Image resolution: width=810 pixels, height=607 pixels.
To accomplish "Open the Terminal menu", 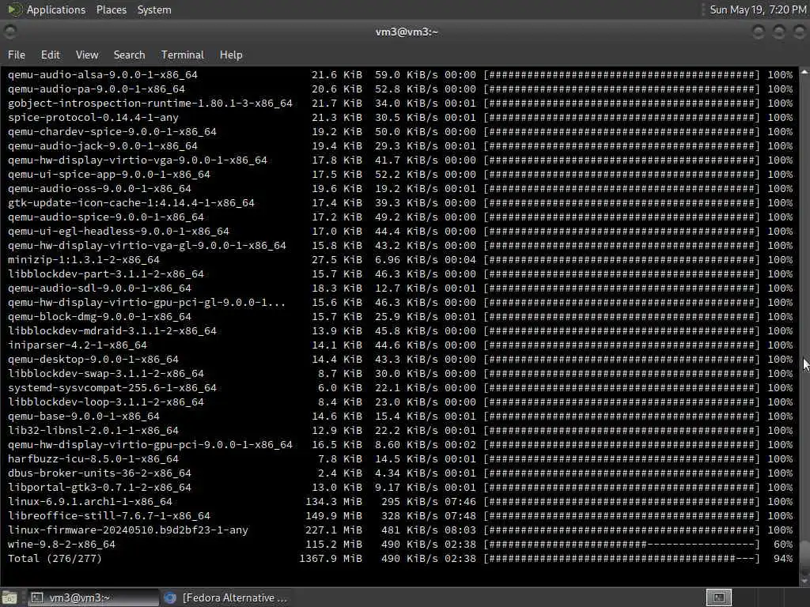I will [x=183, y=55].
